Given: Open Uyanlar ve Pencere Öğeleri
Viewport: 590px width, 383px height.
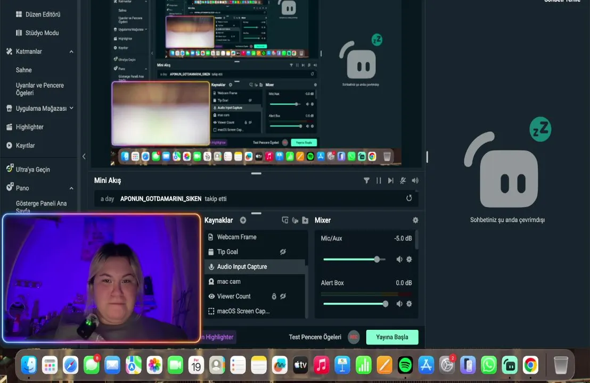Looking at the screenshot, I should coord(40,89).
